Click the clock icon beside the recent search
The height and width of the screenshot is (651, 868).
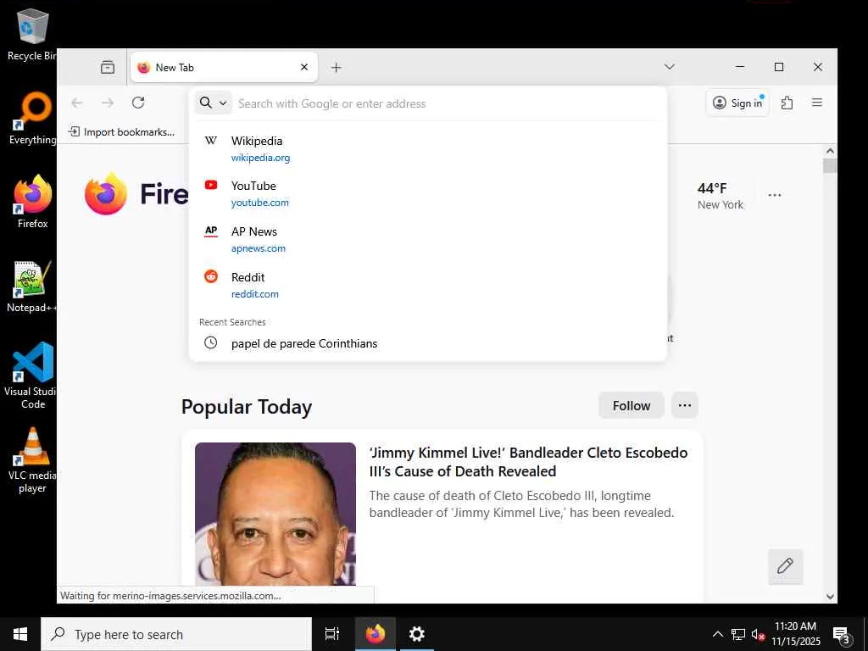(x=210, y=342)
